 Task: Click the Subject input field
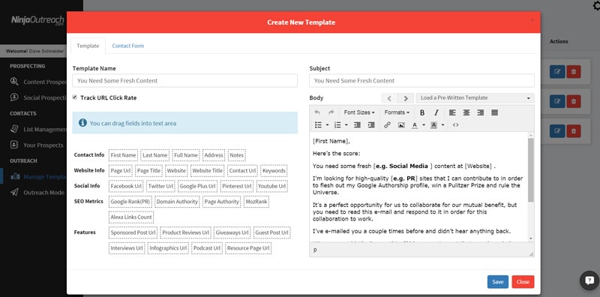[x=421, y=81]
